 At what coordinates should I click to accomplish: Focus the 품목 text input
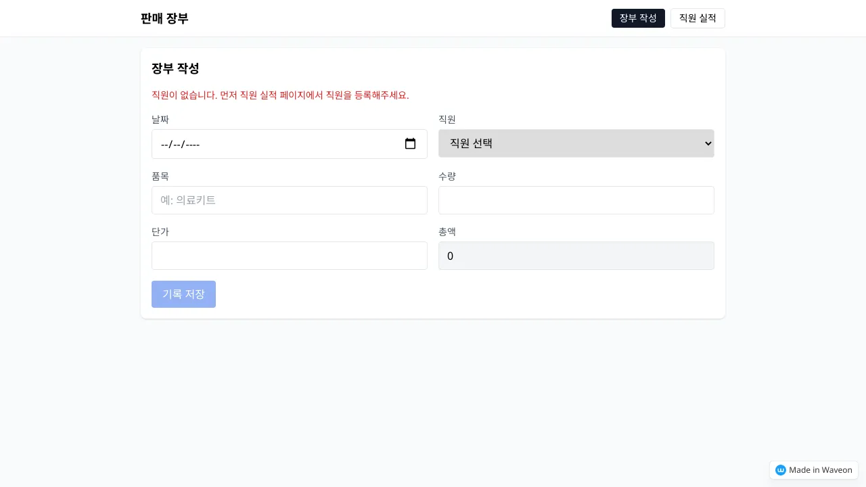pos(290,200)
